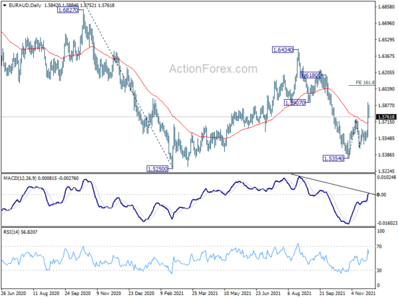Screen dimensions: 398x299
Task: Click the 1.68580 price axis value
Action: (386, 7)
